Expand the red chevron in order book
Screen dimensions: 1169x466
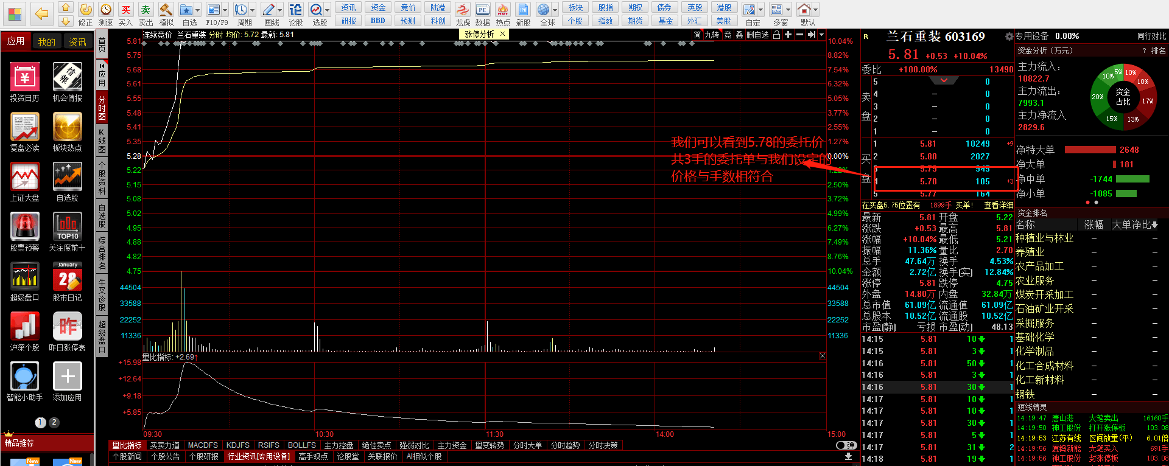point(944,80)
